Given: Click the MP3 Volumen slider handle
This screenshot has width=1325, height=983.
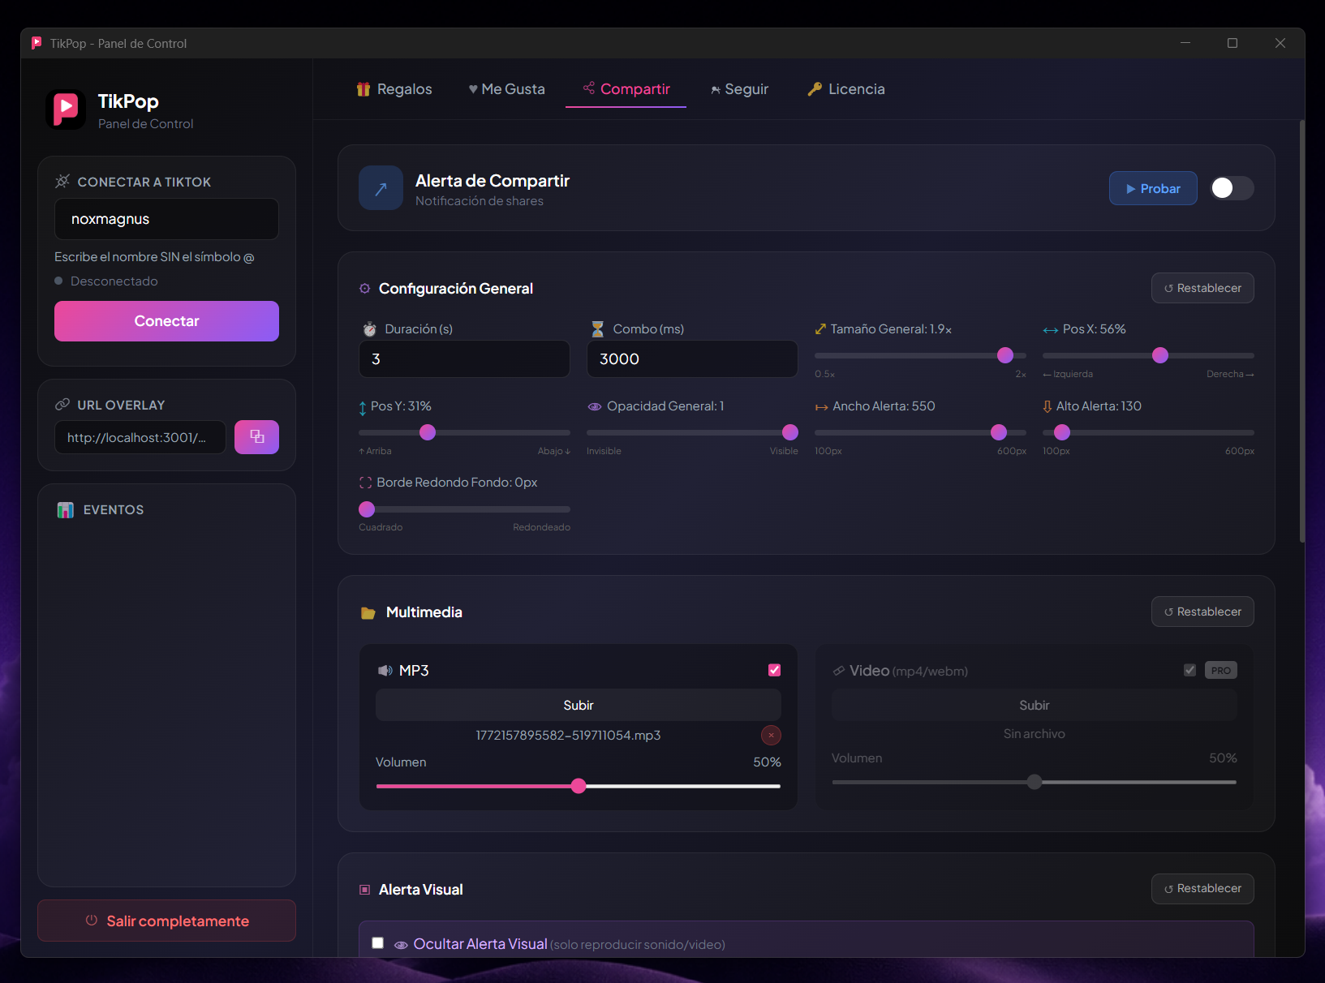Looking at the screenshot, I should point(579,786).
